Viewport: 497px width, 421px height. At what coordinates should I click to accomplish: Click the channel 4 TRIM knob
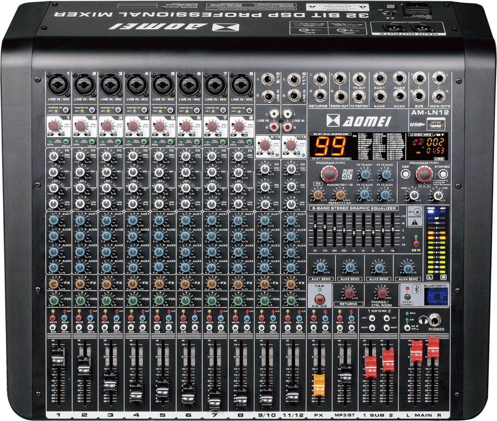133,125
